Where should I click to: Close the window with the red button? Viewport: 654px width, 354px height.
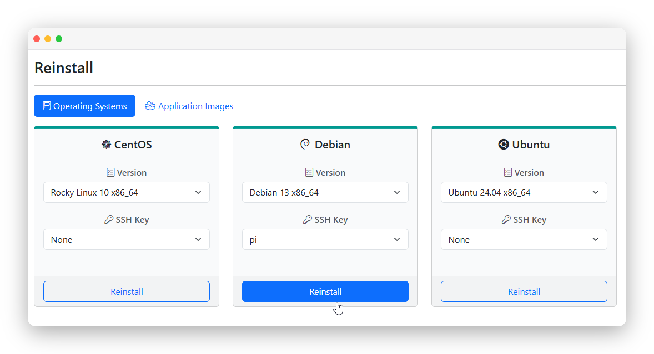(x=37, y=39)
